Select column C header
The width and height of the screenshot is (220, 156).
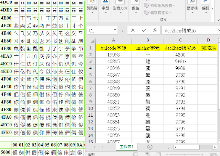(180, 40)
